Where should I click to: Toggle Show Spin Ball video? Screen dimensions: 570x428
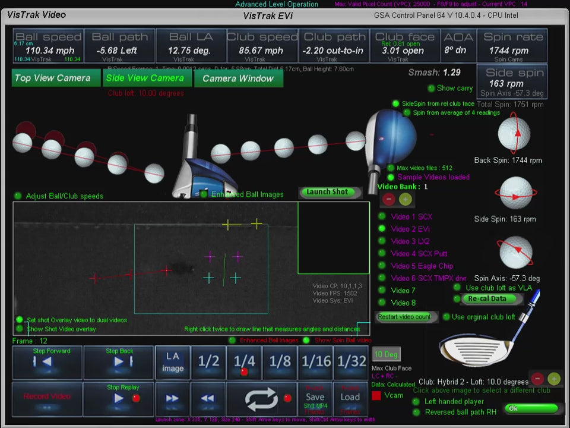coord(306,340)
